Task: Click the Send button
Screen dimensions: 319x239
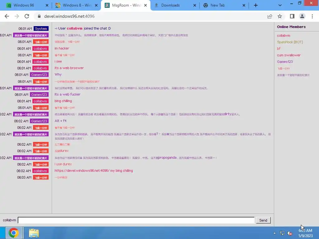Action: tap(263, 220)
